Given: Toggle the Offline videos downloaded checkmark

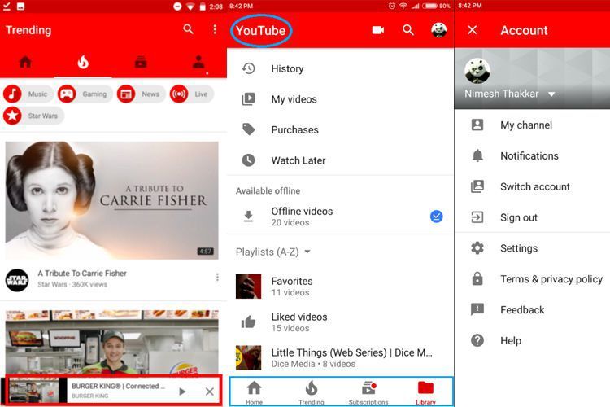Looking at the screenshot, I should pos(437,217).
